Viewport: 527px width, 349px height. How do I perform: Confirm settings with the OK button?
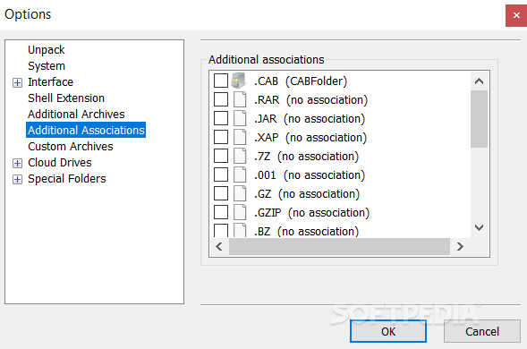click(x=388, y=331)
